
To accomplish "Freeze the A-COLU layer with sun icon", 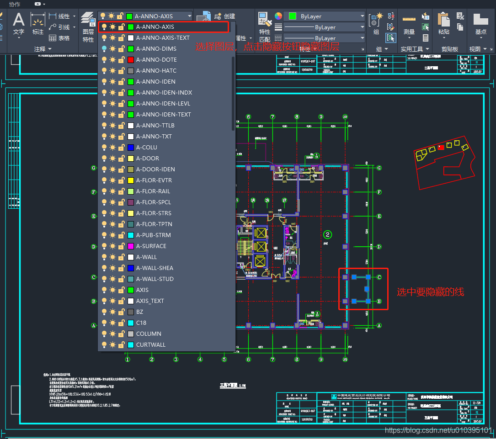I will coord(112,147).
